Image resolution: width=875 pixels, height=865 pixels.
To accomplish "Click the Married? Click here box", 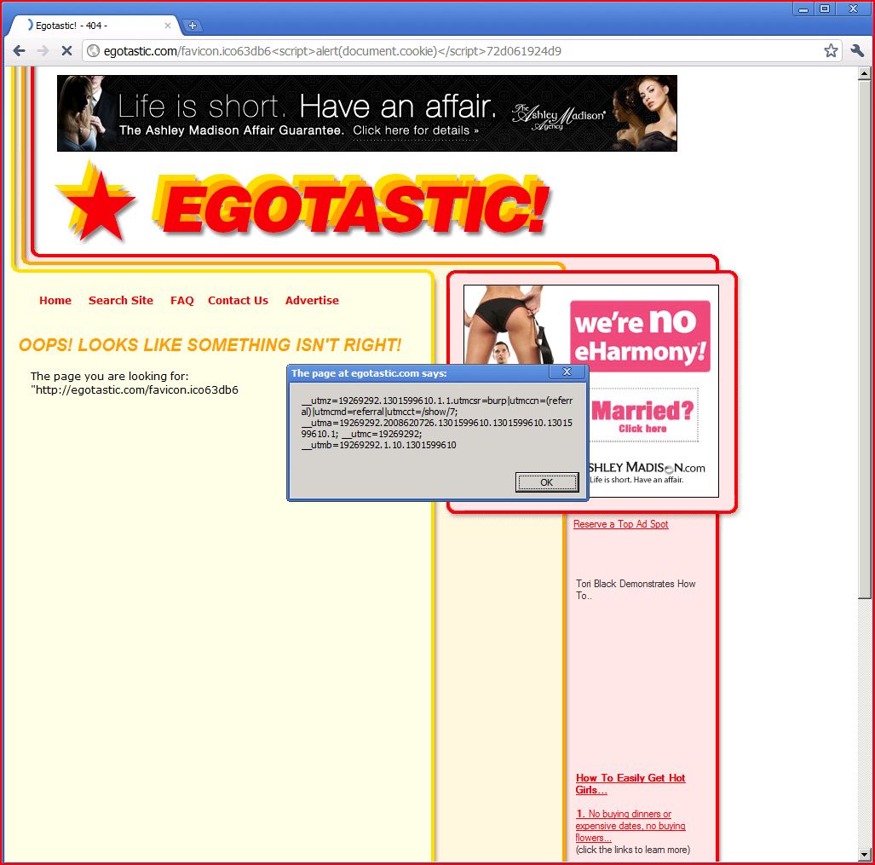I will point(643,415).
